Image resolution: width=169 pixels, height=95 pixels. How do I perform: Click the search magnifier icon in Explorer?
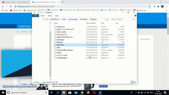(x=134, y=19)
